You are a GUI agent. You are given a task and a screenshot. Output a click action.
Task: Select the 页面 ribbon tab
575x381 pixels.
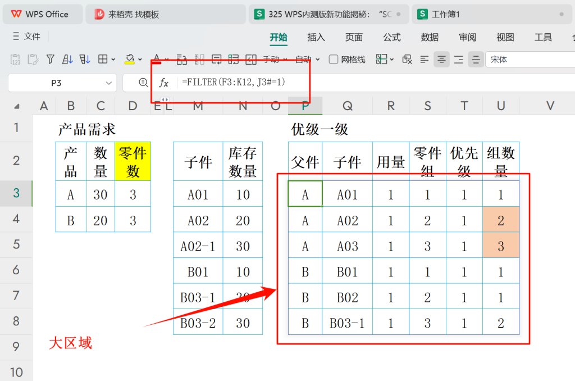[x=354, y=37]
